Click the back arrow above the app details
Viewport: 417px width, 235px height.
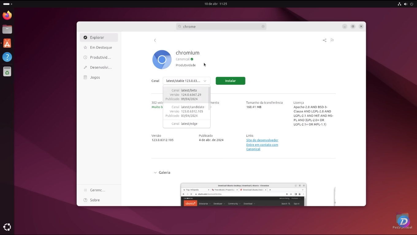point(155,40)
